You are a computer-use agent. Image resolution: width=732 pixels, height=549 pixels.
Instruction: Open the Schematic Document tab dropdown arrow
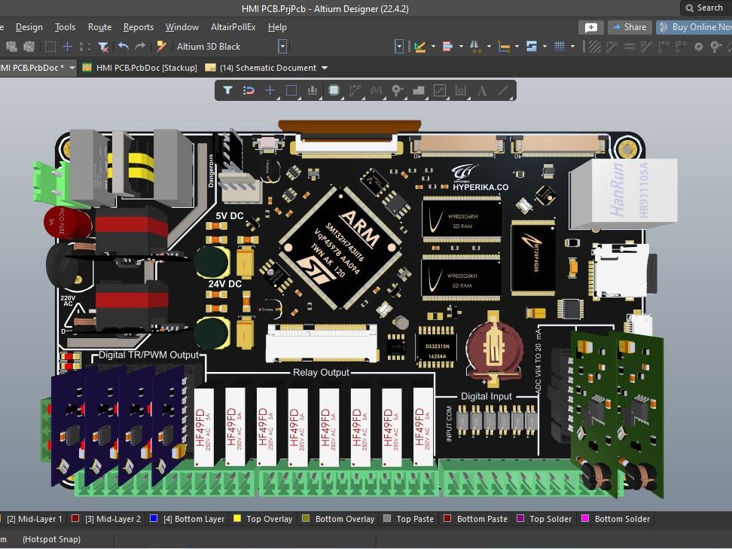pos(325,68)
